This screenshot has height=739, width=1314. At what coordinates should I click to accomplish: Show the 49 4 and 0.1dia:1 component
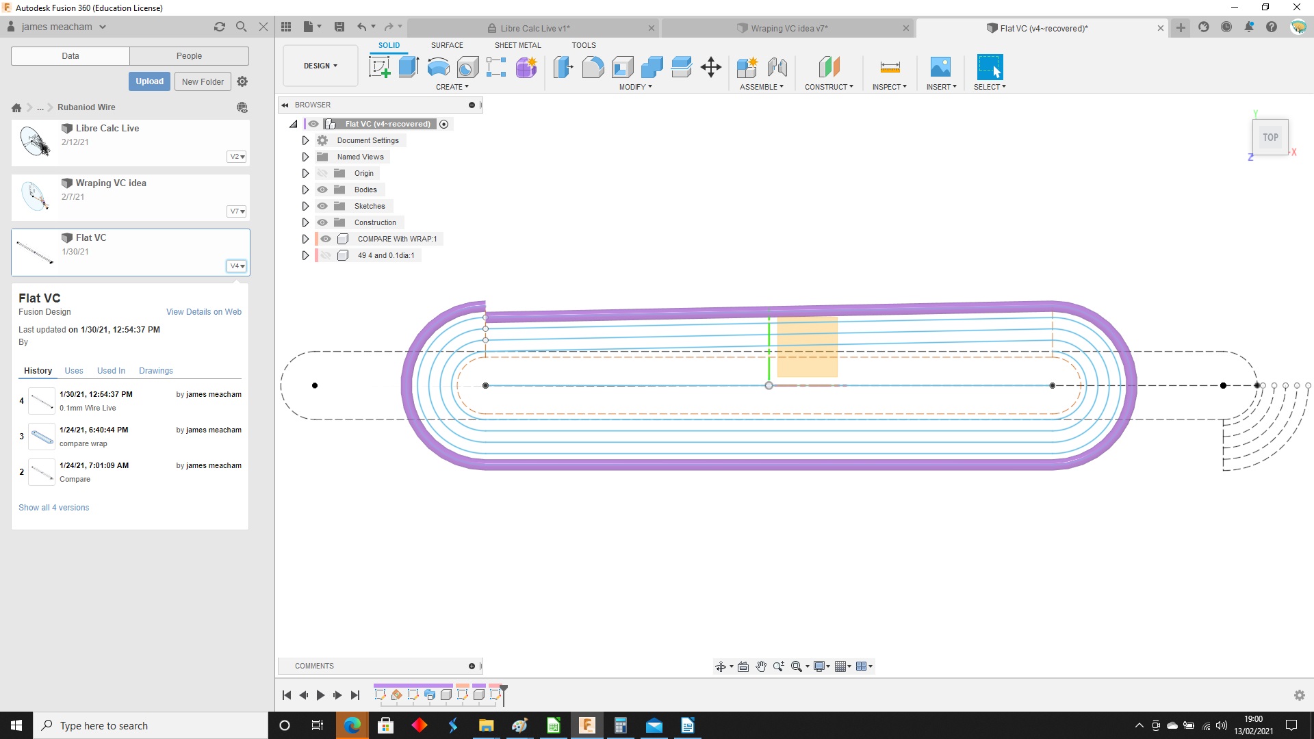(x=326, y=255)
